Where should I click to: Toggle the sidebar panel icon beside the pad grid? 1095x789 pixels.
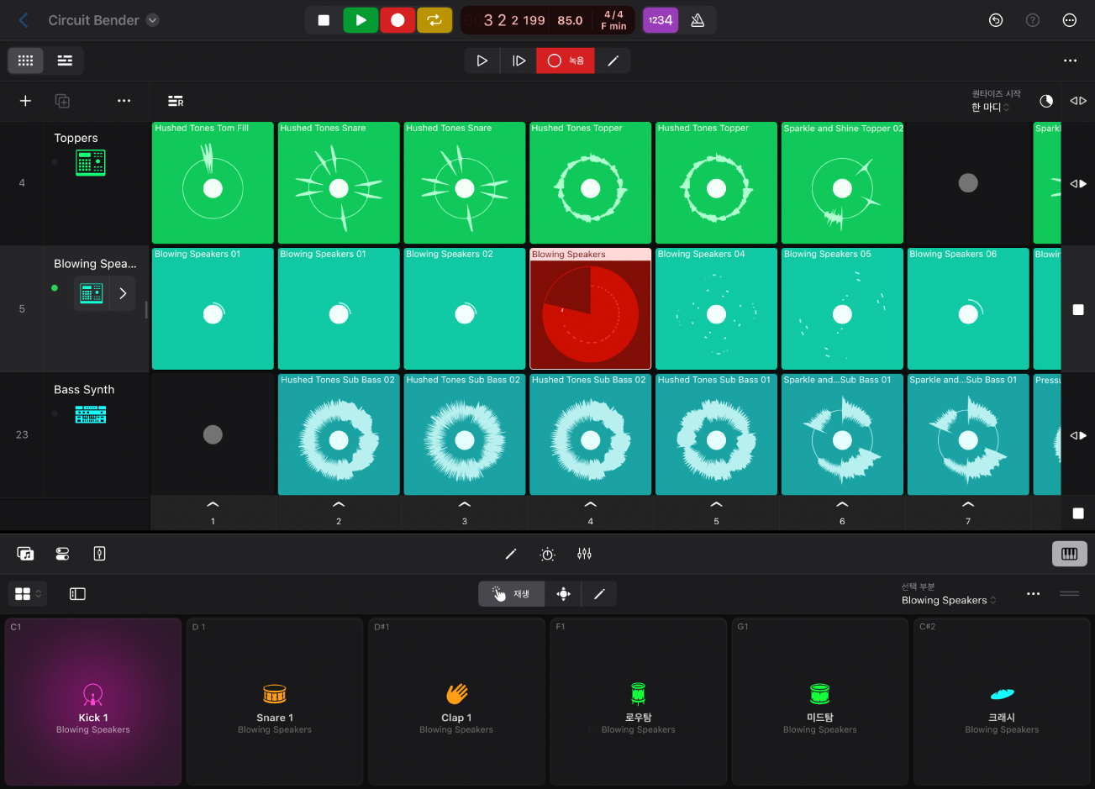click(77, 594)
